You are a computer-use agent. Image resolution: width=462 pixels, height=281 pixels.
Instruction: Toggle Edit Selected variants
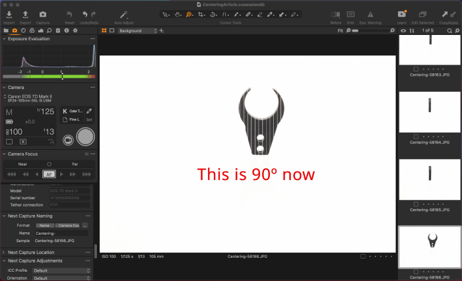click(422, 15)
